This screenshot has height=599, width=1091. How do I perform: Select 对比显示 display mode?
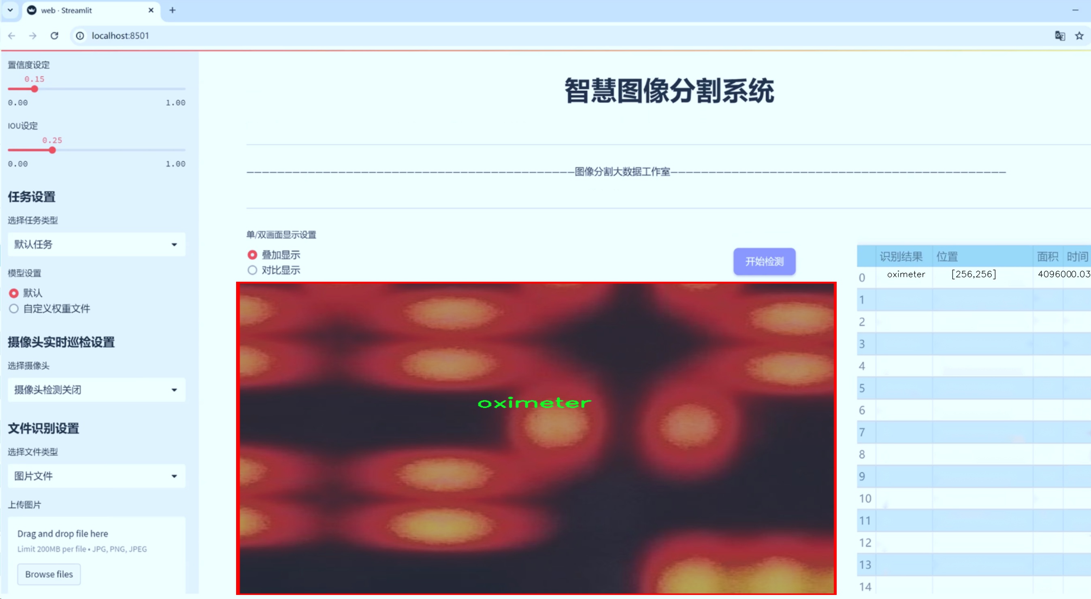click(252, 270)
